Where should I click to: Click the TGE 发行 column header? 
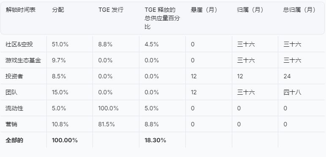(111, 10)
